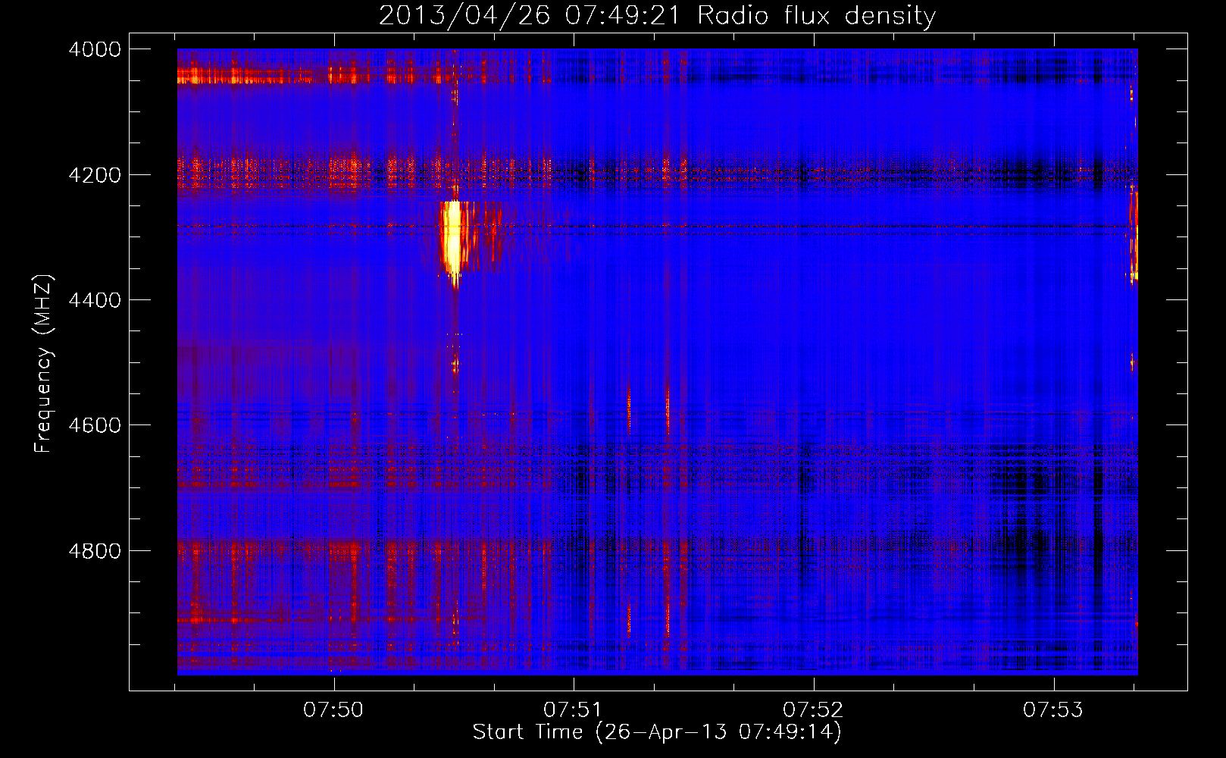Click the '4600' frequency axis label

(x=95, y=425)
